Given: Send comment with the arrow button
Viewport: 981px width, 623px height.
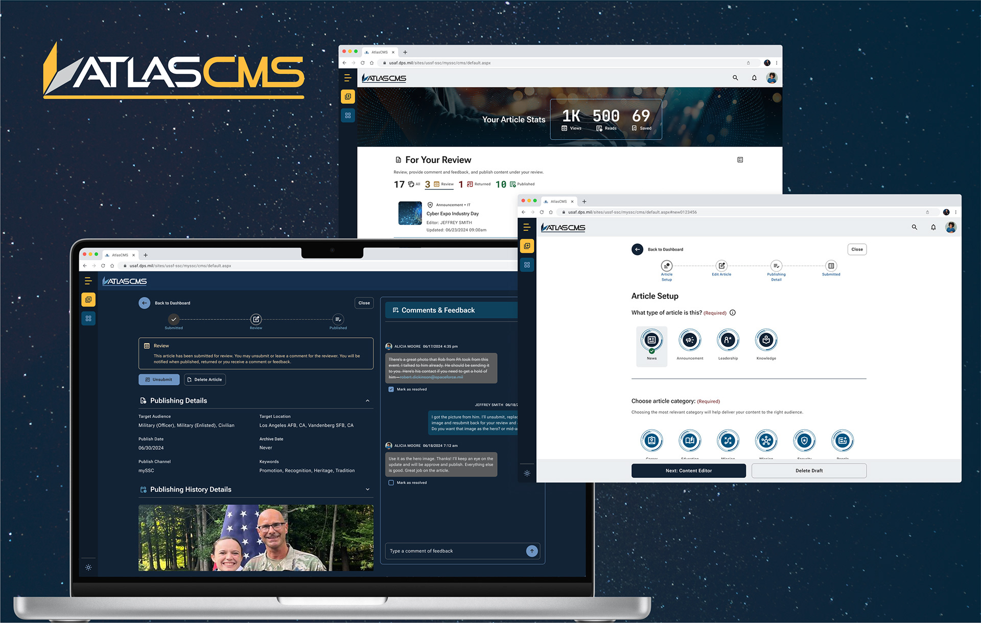Looking at the screenshot, I should pyautogui.click(x=532, y=551).
